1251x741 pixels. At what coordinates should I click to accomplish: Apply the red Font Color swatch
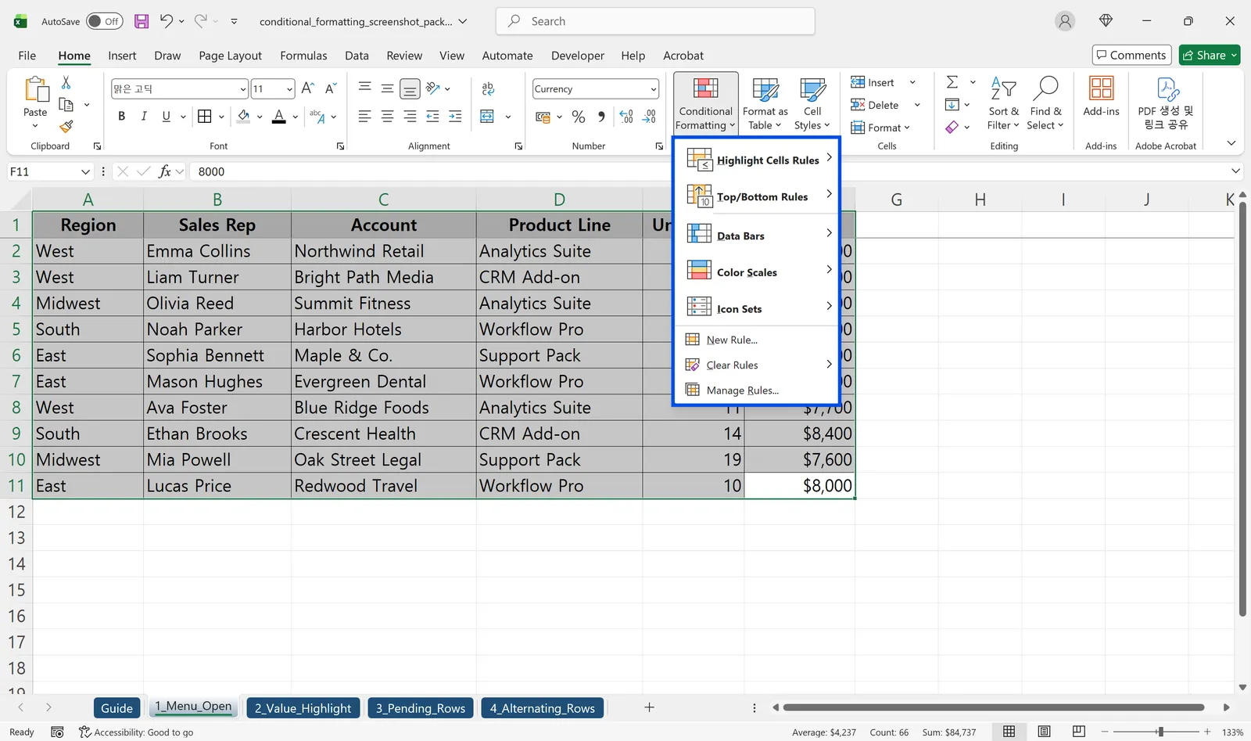(x=279, y=117)
